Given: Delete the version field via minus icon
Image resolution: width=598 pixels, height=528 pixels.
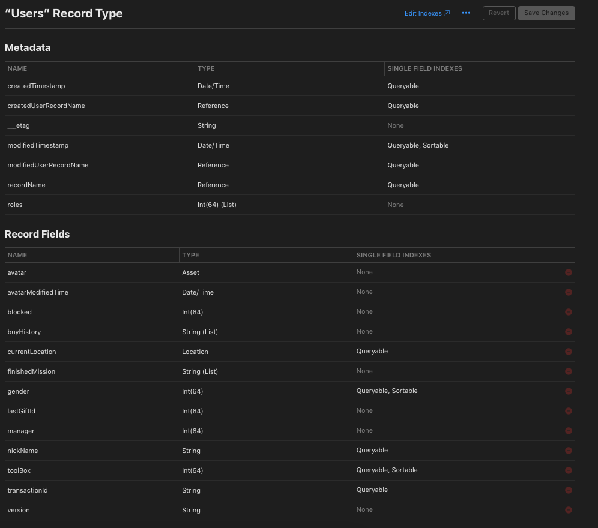Looking at the screenshot, I should pyautogui.click(x=568, y=510).
